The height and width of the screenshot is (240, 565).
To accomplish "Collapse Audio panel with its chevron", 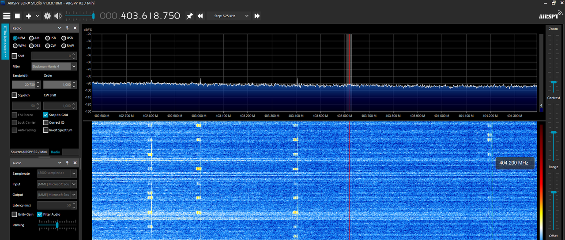I will (x=60, y=163).
